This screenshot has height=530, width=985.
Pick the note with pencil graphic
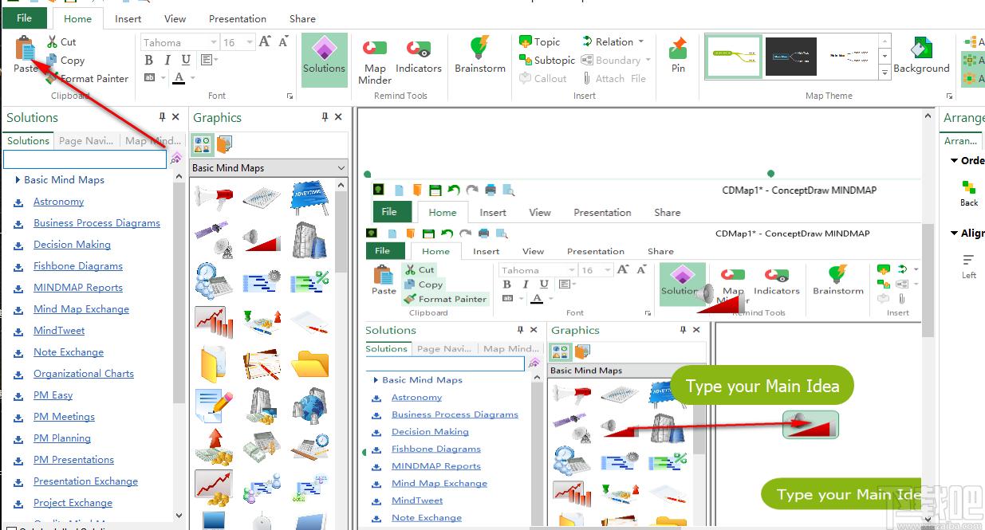214,406
